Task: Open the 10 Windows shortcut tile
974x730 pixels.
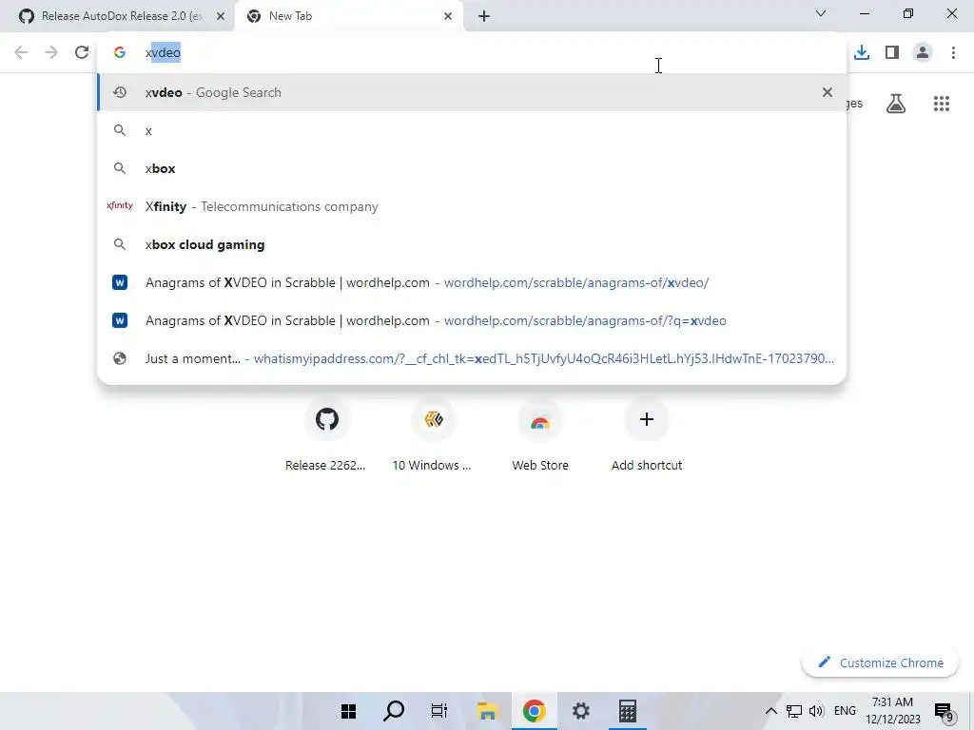Action: (433, 433)
